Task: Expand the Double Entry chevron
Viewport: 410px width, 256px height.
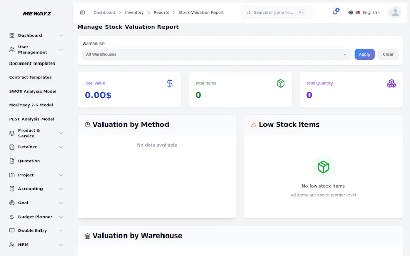Action: [x=60, y=231]
